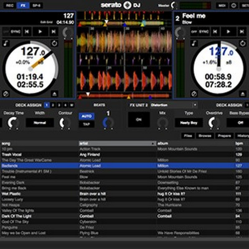Eject the track from the left deck
This screenshot has width=249, height=249.
pyautogui.click(x=54, y=93)
